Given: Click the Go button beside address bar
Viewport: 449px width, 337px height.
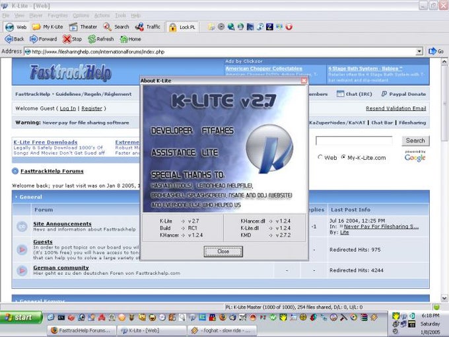Looking at the screenshot, I should click(436, 52).
